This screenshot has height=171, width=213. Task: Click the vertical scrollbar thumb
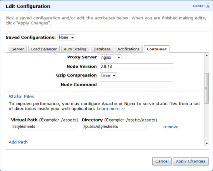coord(206,88)
